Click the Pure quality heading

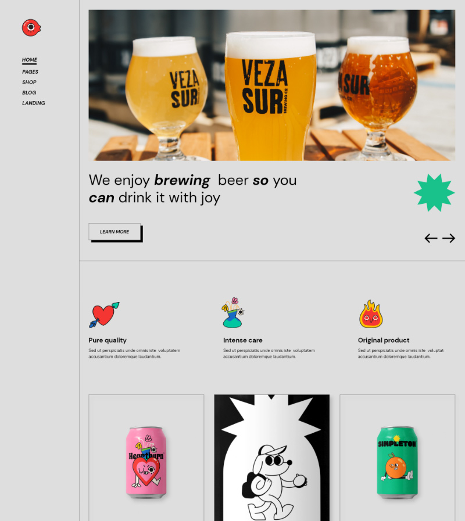[x=108, y=340]
